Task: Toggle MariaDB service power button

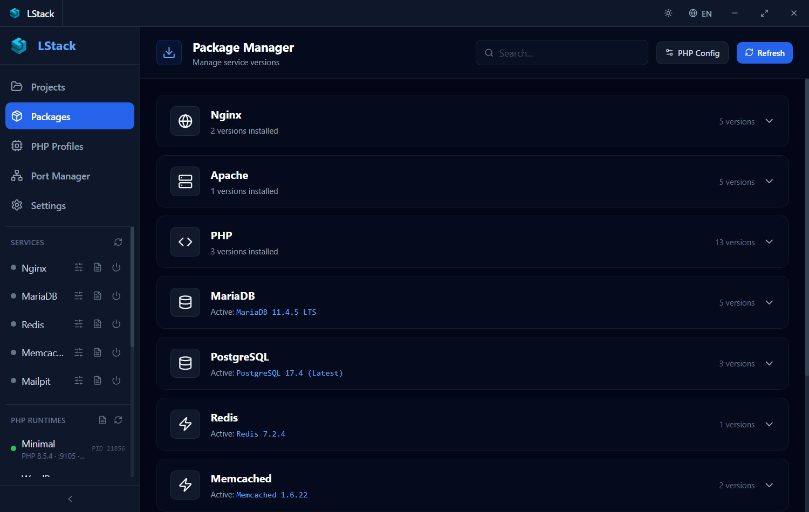Action: click(x=116, y=296)
